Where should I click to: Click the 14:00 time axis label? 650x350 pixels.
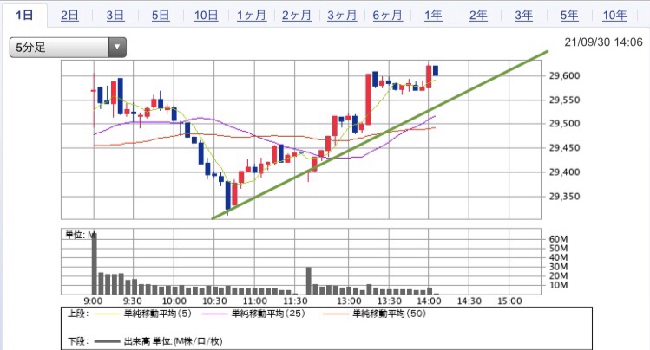(429, 301)
